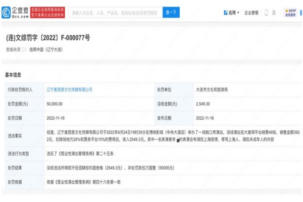Click the red 全国企业信用查询系统 banner
The width and height of the screenshot is (303, 202).
pos(47,12)
